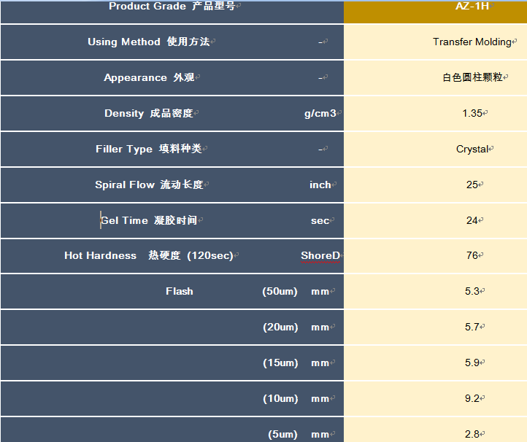Place cursor in the Density label cell
The height and width of the screenshot is (442, 527).
point(149,113)
